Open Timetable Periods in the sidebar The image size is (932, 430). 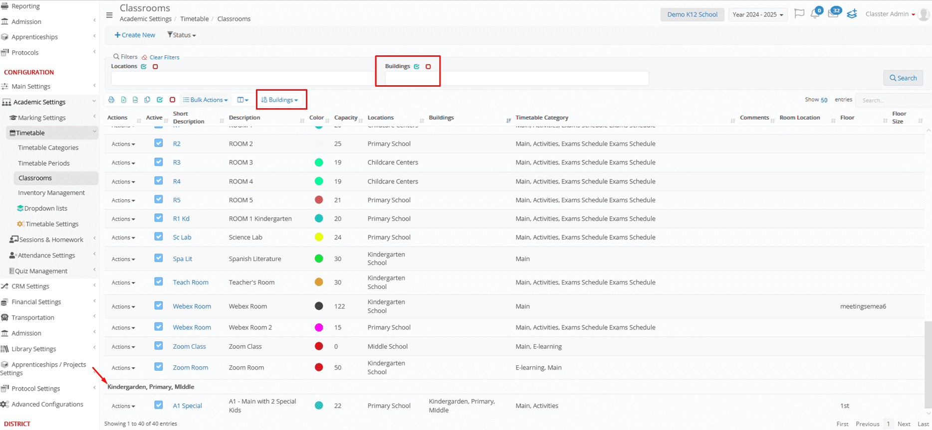(44, 163)
